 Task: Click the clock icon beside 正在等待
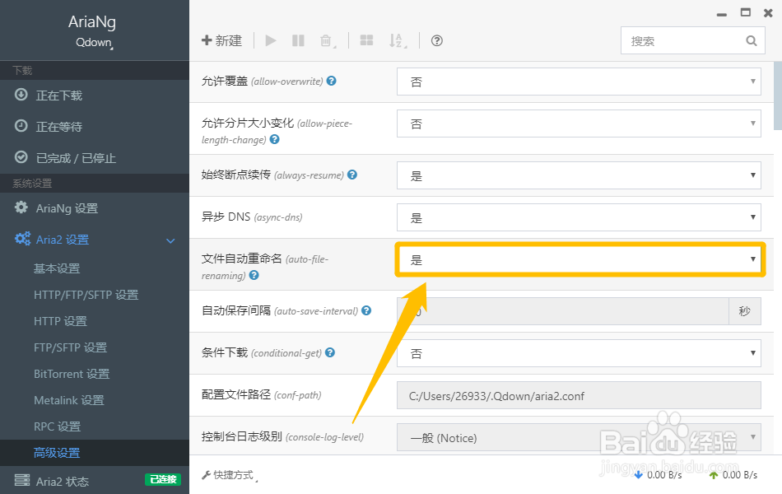tap(21, 126)
